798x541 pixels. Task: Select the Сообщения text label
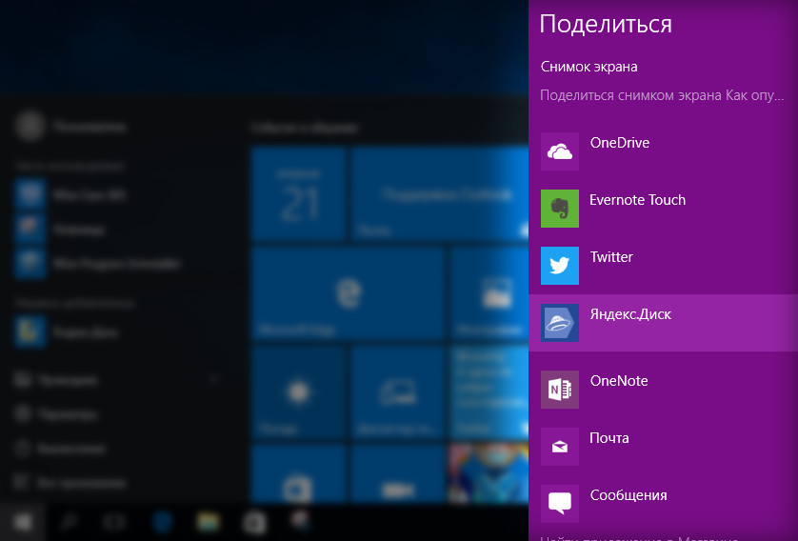tap(628, 495)
